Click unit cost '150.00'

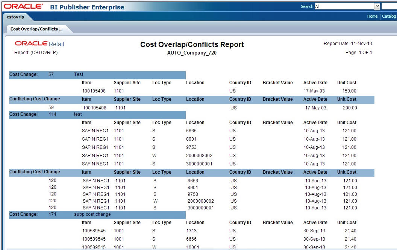coord(349,91)
